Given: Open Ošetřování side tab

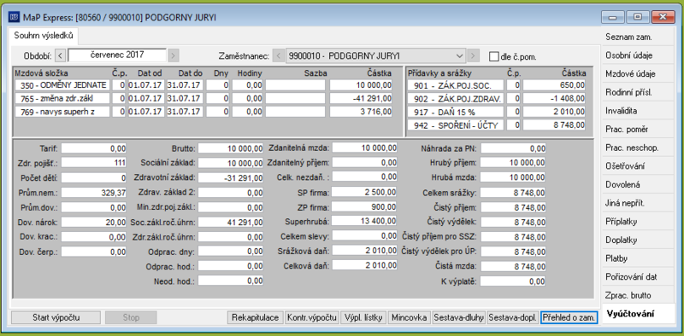Looking at the screenshot, I should (638, 166).
